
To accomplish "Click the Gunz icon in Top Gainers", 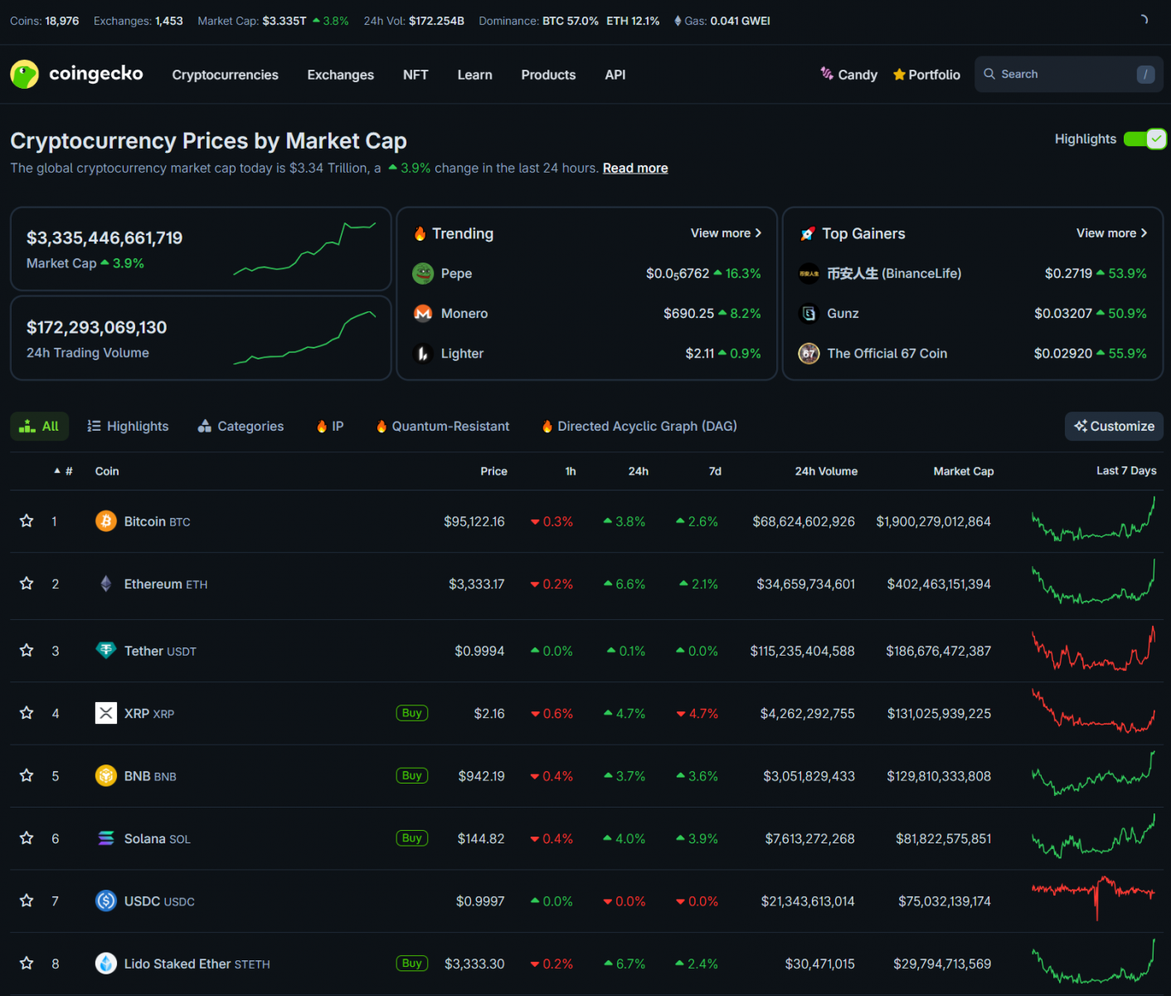I will click(809, 313).
